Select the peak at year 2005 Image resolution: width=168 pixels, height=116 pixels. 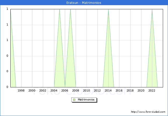click(59, 10)
